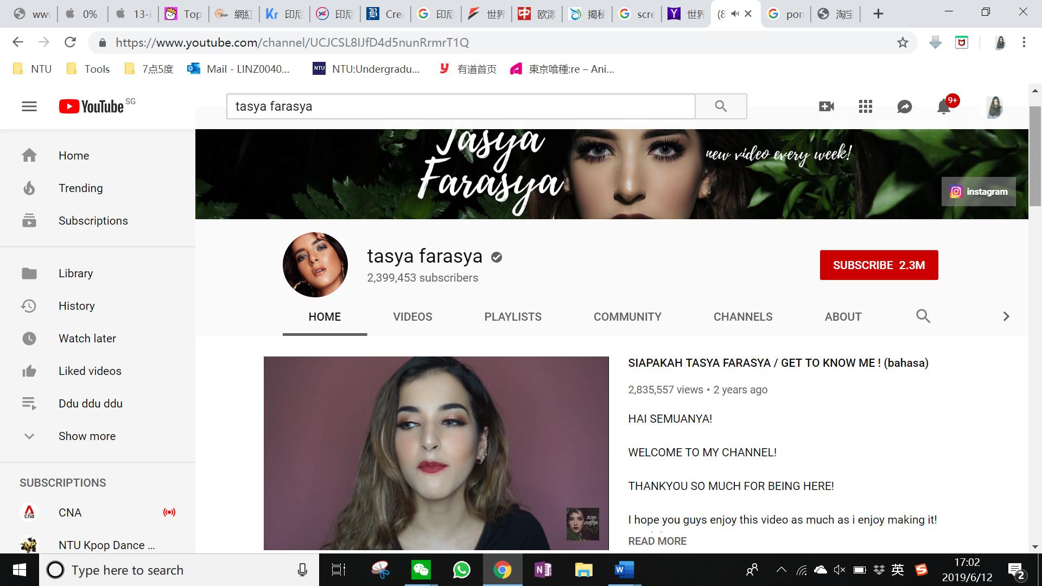This screenshot has width=1042, height=586.
Task: Click the tasya farasya search field
Action: pyautogui.click(x=460, y=106)
